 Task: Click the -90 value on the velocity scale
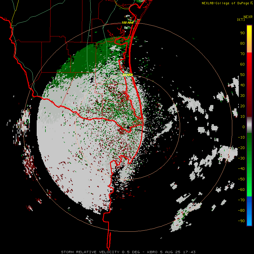241,221
